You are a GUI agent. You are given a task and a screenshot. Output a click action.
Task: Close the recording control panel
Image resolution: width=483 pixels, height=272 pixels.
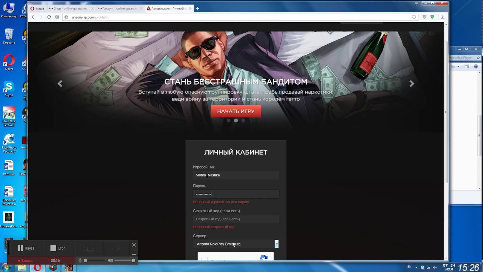[134, 245]
